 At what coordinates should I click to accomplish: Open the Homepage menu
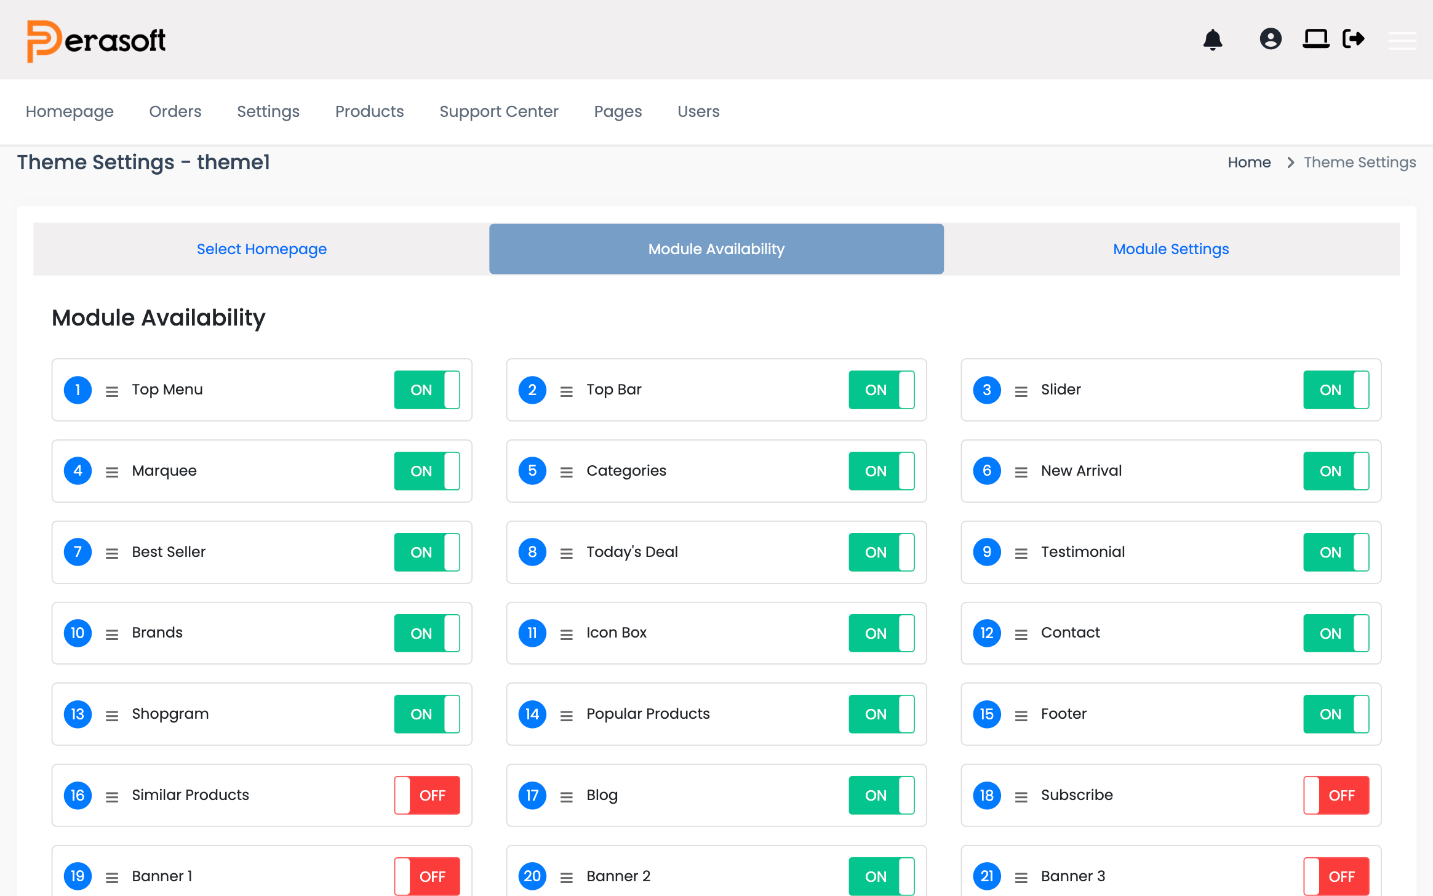[70, 111]
